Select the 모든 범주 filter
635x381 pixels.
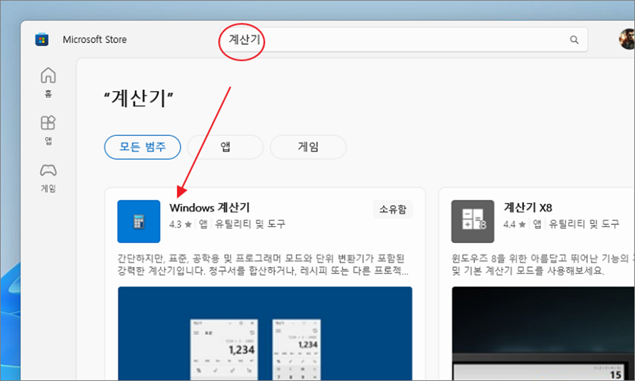pos(143,147)
